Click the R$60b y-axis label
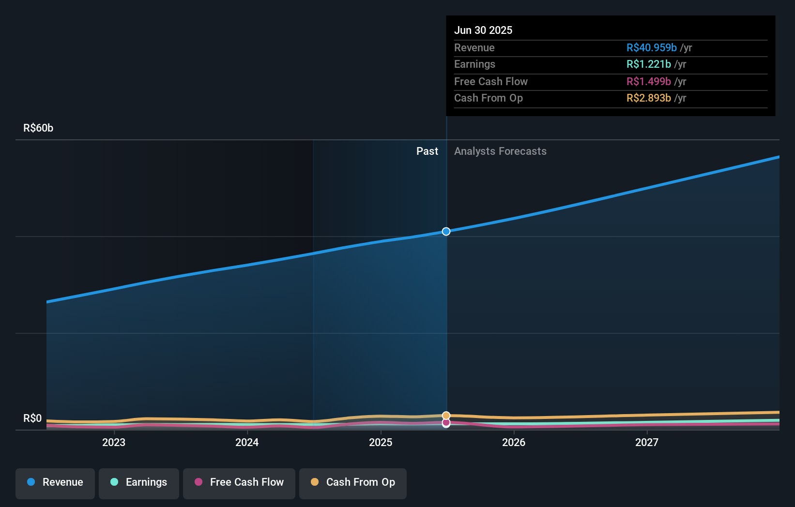This screenshot has height=507, width=795. click(x=38, y=128)
